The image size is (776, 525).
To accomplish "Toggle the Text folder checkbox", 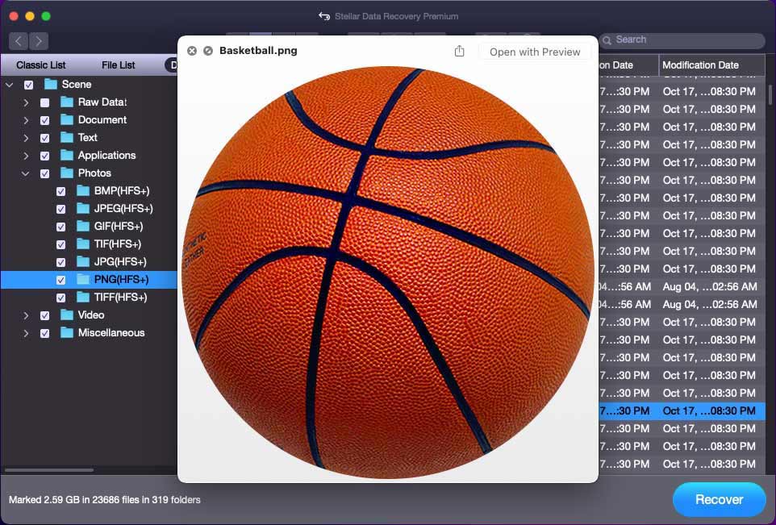I will (x=44, y=138).
